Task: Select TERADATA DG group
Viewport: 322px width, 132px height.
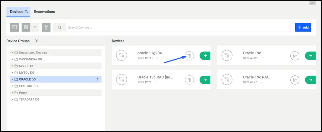Action: point(56,99)
